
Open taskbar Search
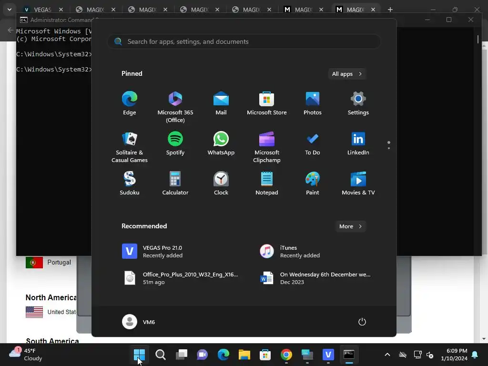tap(161, 355)
